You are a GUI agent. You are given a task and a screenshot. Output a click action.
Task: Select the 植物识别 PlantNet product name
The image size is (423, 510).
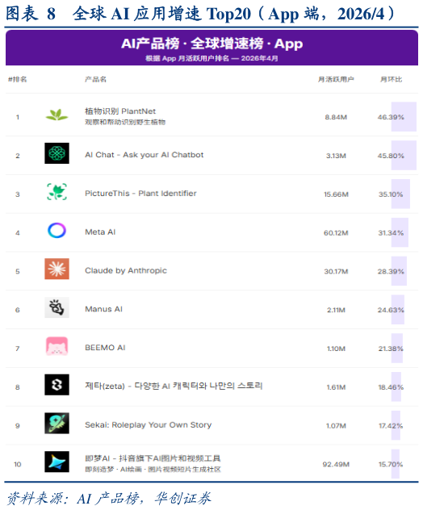click(120, 111)
